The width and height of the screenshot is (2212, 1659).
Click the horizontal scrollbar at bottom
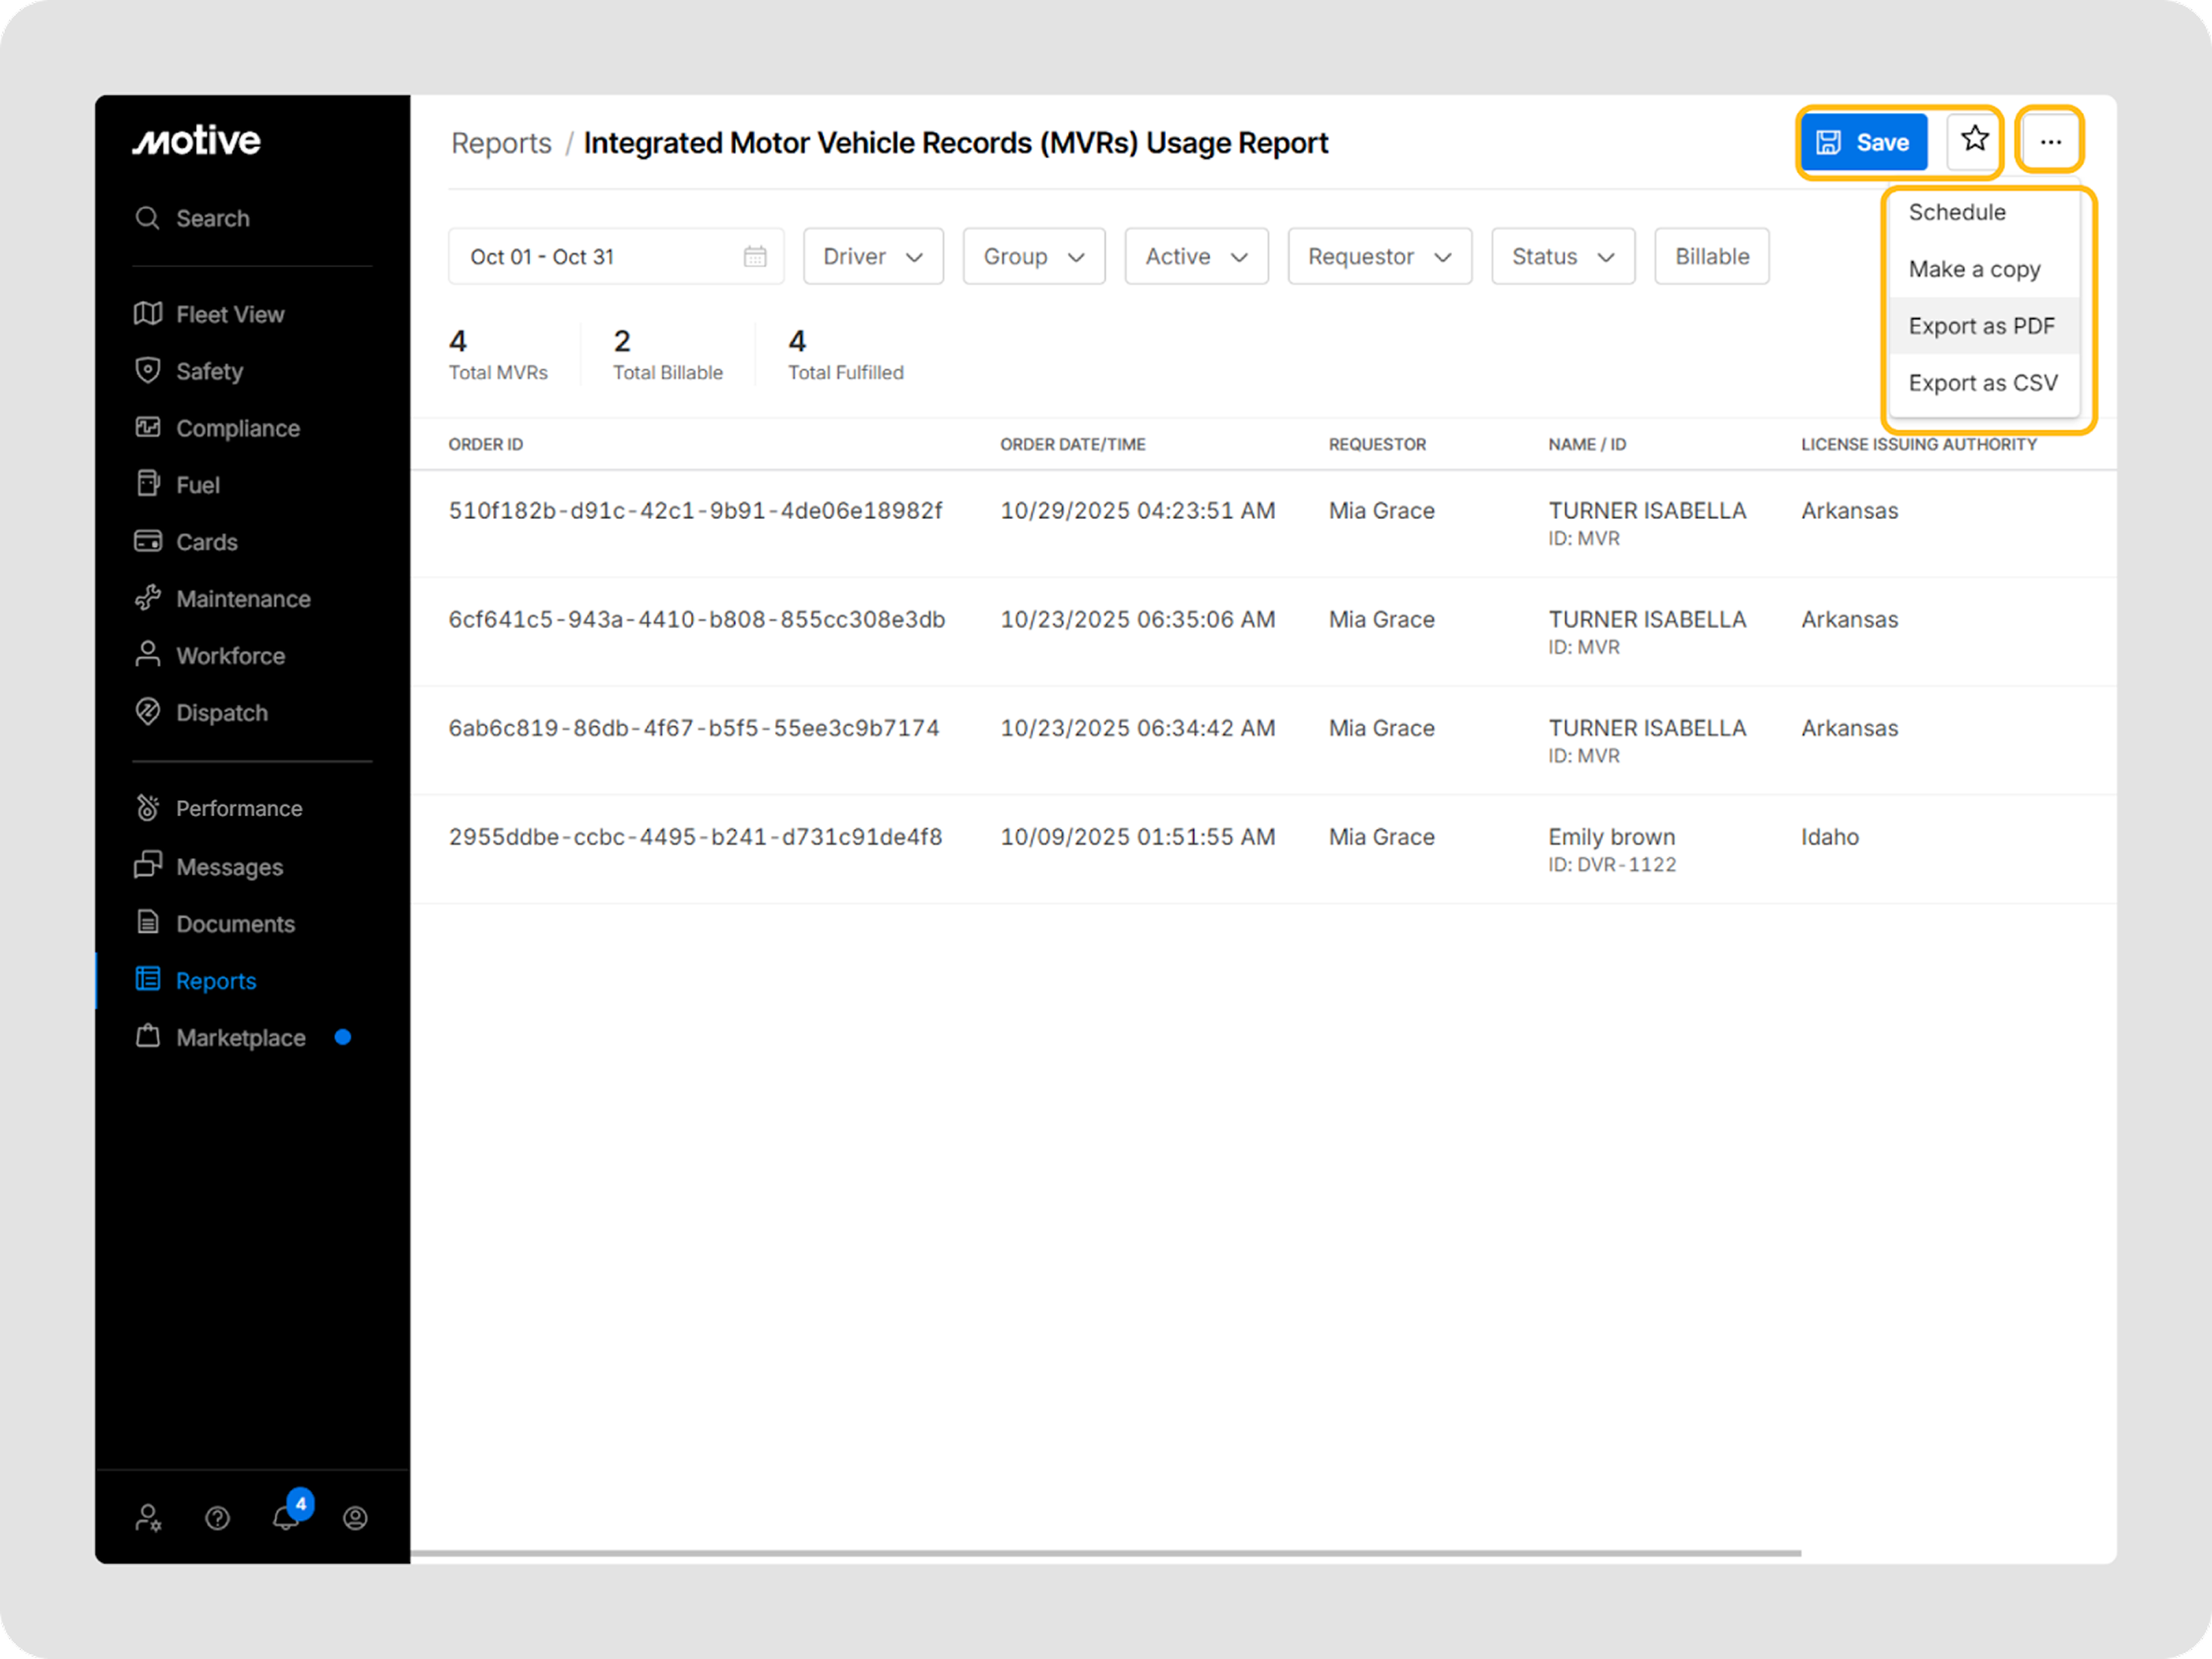pyautogui.click(x=1105, y=1553)
